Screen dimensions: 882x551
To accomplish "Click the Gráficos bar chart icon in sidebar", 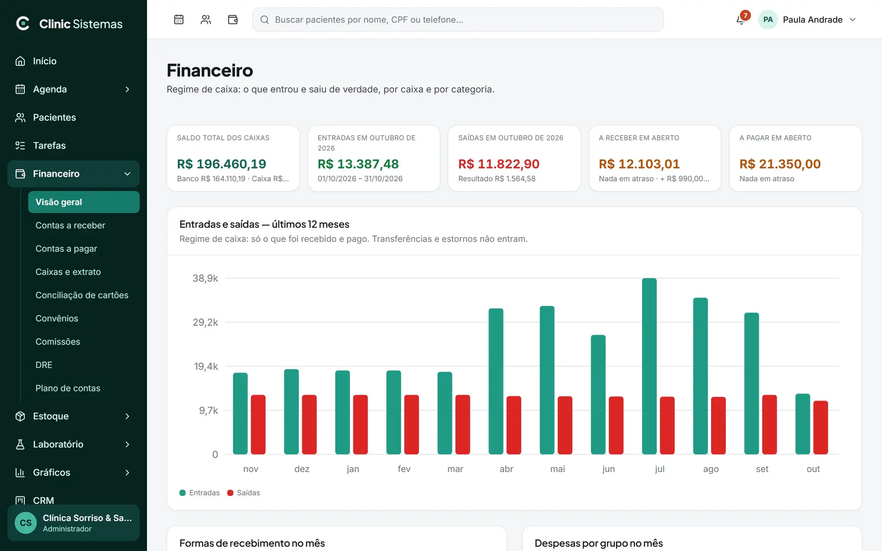I will pyautogui.click(x=20, y=472).
